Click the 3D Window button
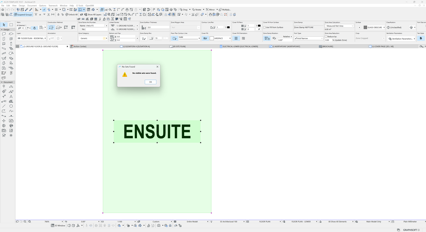The image size is (426, 232). pos(58,226)
